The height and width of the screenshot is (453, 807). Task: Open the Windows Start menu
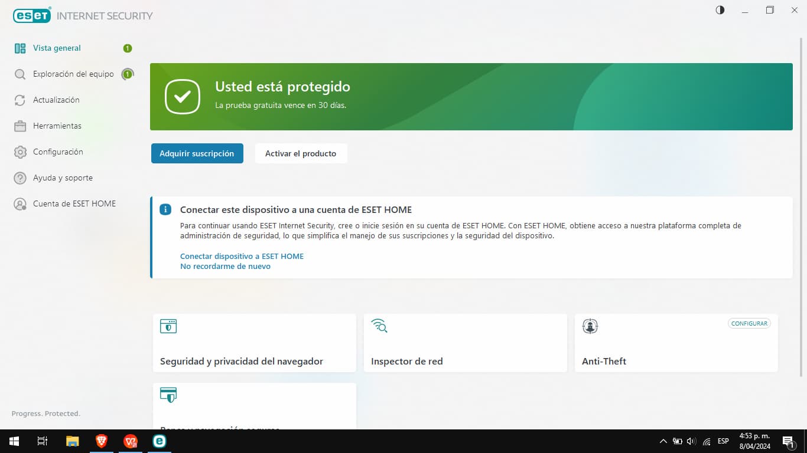pyautogui.click(x=14, y=441)
